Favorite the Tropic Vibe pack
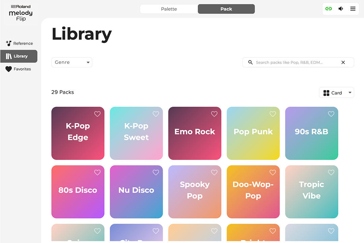 tap(331, 172)
